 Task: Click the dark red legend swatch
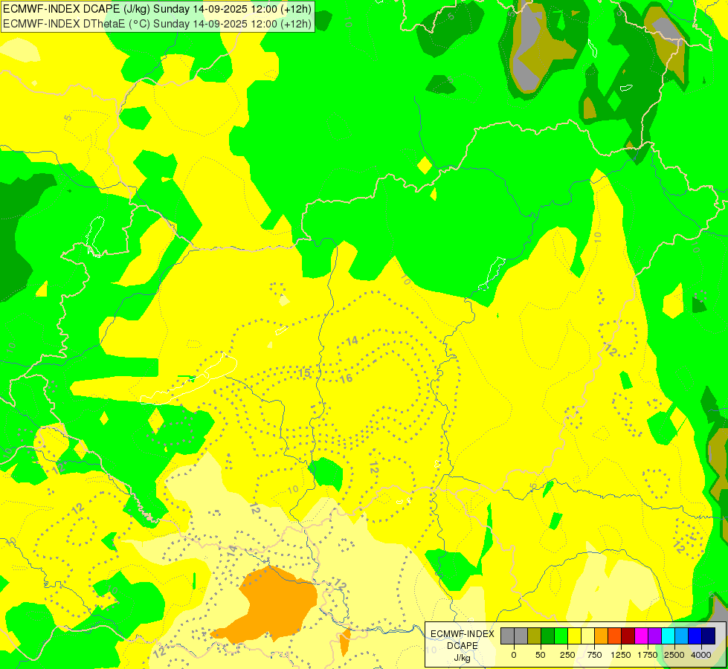[628, 636]
